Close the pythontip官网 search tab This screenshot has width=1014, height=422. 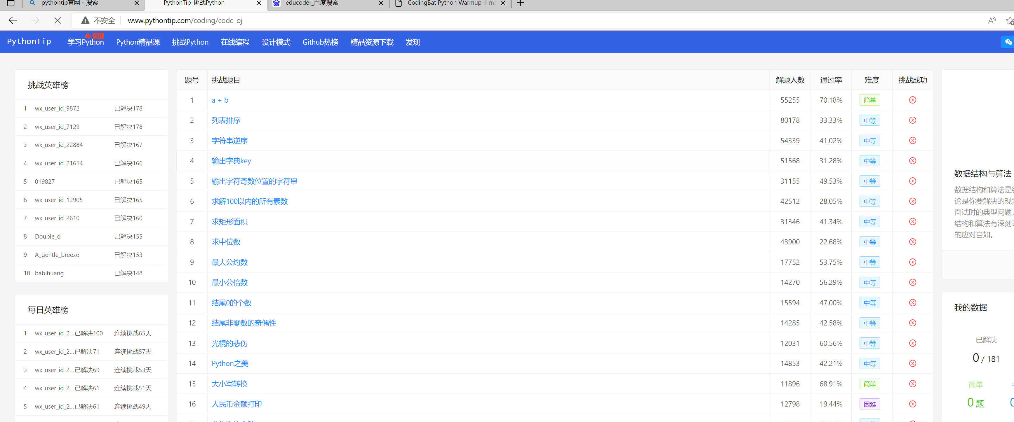point(137,3)
